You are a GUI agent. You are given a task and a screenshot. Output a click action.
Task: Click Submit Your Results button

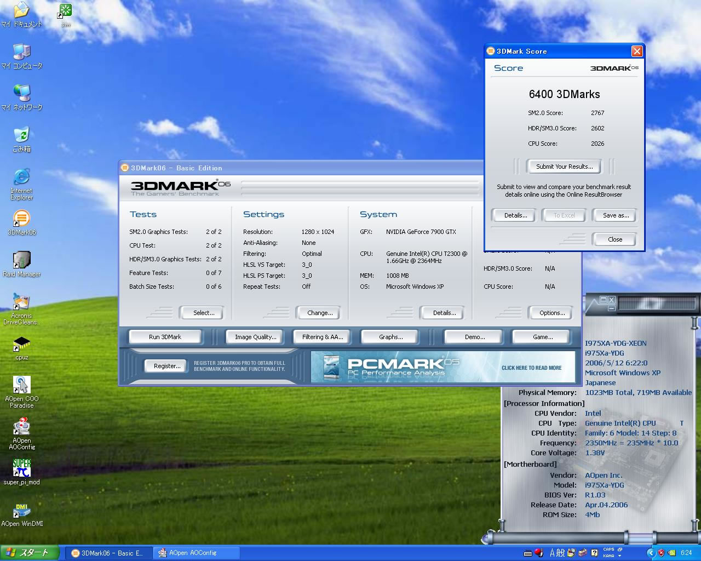[564, 167]
